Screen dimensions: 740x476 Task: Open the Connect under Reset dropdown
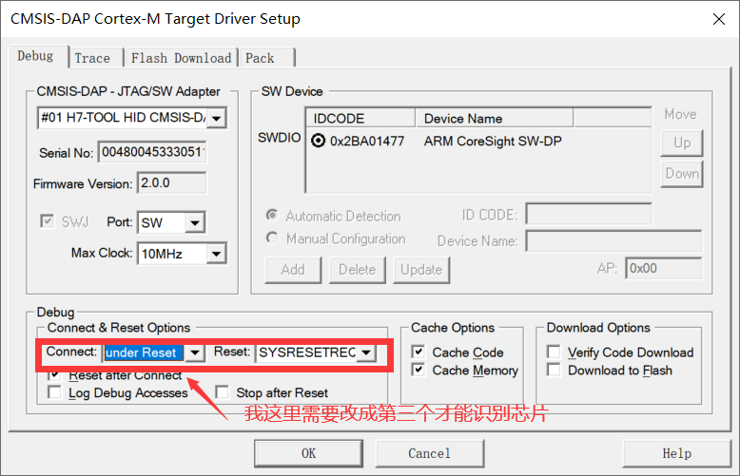click(194, 352)
